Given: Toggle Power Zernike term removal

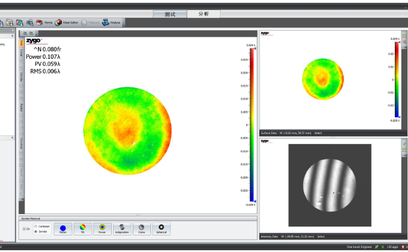Looking at the screenshot, I should [102, 228].
